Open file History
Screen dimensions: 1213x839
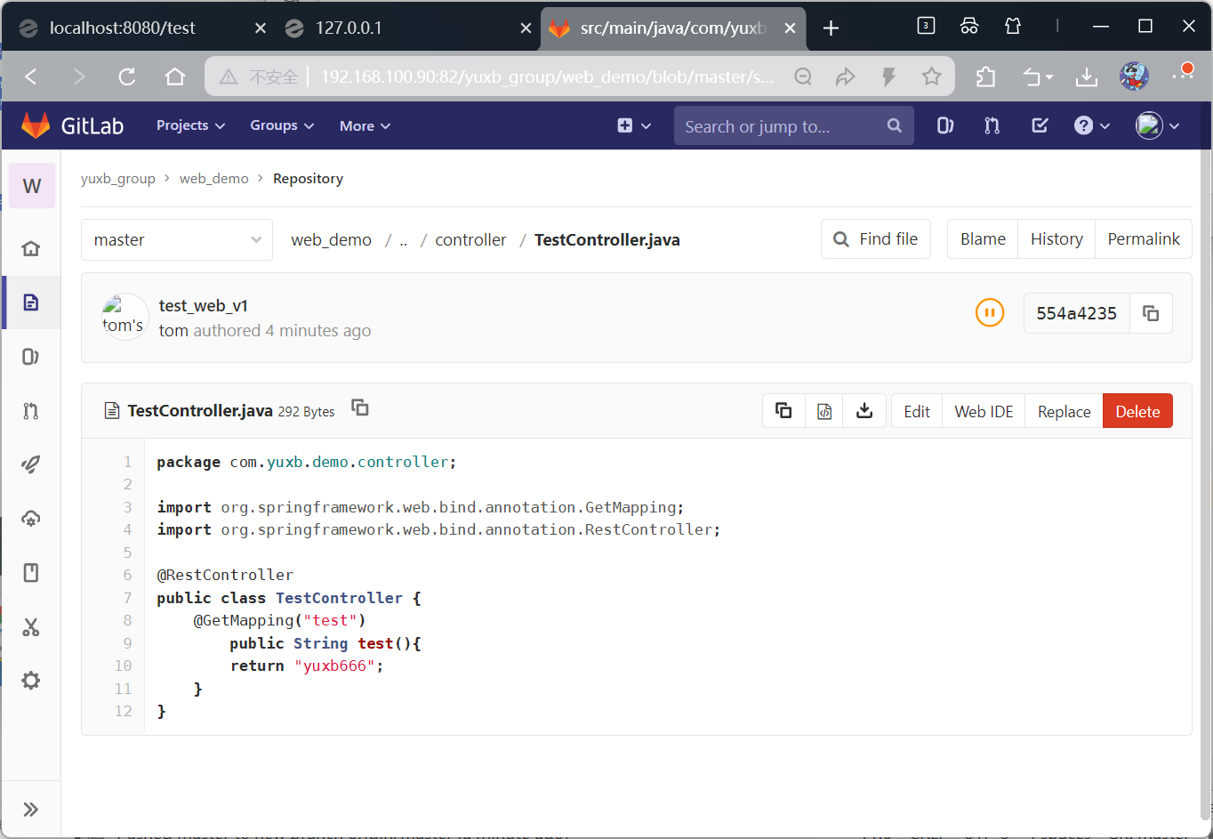[x=1056, y=239]
